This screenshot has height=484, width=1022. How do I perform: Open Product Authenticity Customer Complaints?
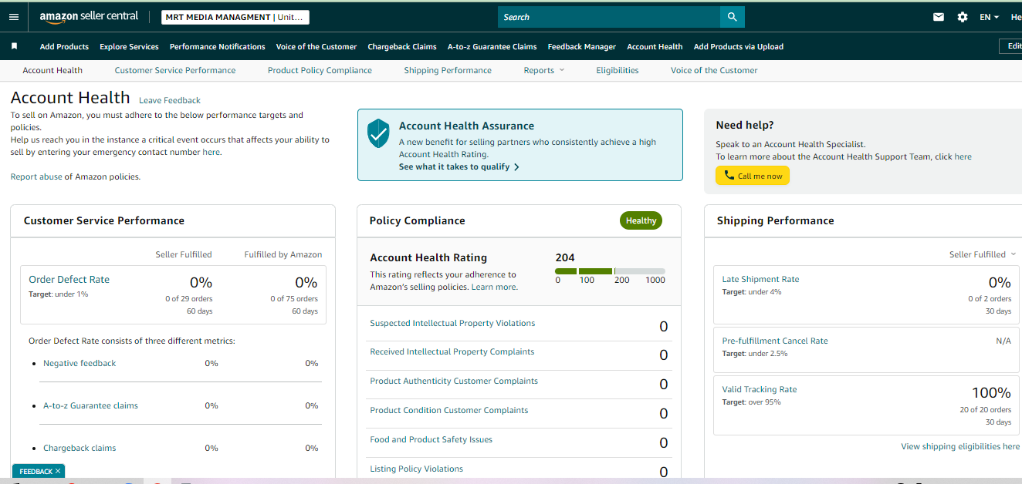coord(454,381)
